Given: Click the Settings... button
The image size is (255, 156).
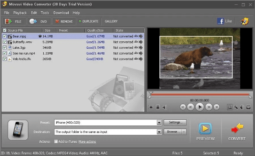Looking at the screenshot, I should click(175, 122).
